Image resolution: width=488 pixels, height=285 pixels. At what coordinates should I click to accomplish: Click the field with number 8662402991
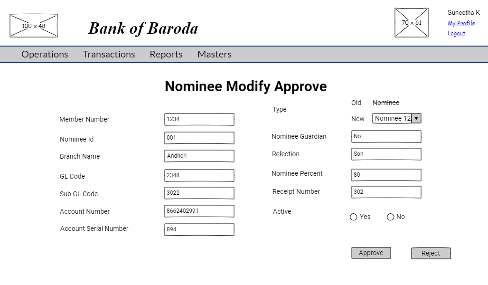pos(199,211)
